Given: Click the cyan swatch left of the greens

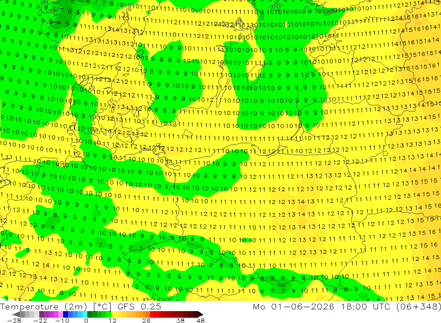Looking at the screenshot, I should point(85,314).
